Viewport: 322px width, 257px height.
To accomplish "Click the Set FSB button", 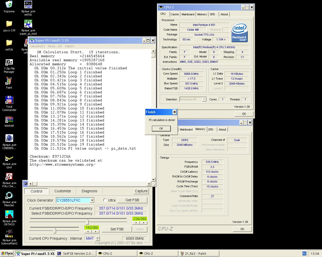I will tap(117, 229).
